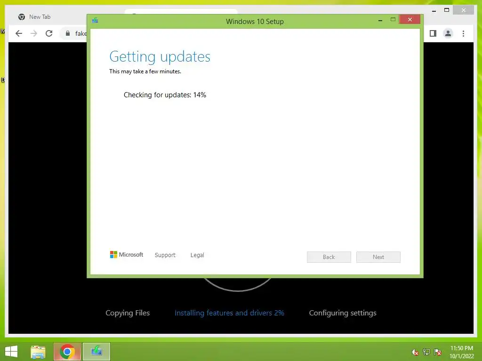Image resolution: width=482 pixels, height=361 pixels.
Task: Click the Back button in Setup
Action: [329, 257]
